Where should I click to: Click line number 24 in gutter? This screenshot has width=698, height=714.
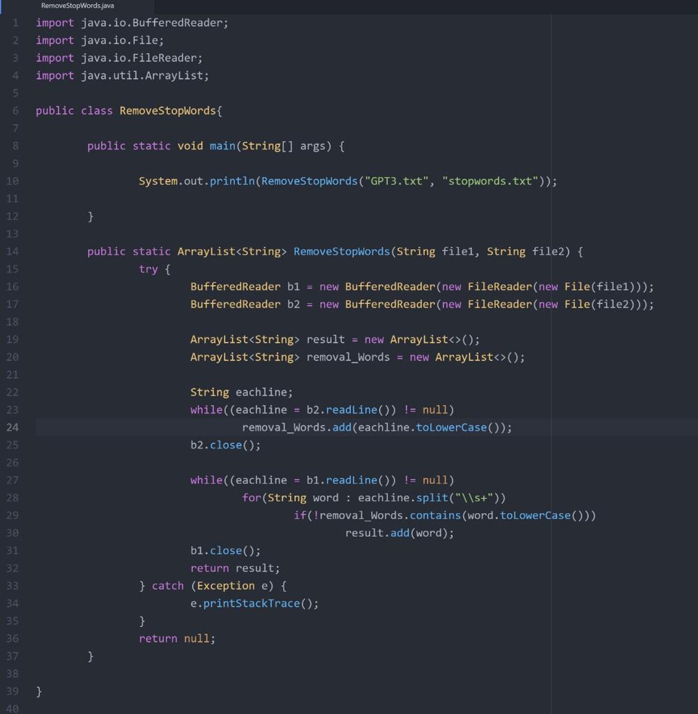13,427
